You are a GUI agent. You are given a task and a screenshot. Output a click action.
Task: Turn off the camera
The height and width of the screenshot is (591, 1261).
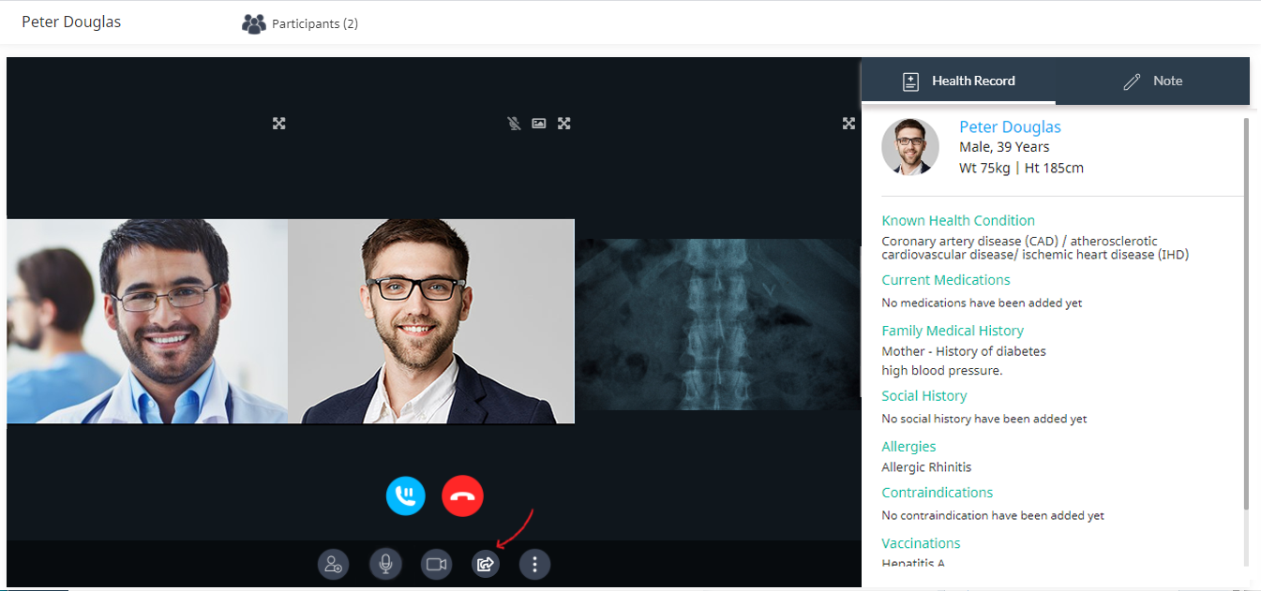pos(436,564)
